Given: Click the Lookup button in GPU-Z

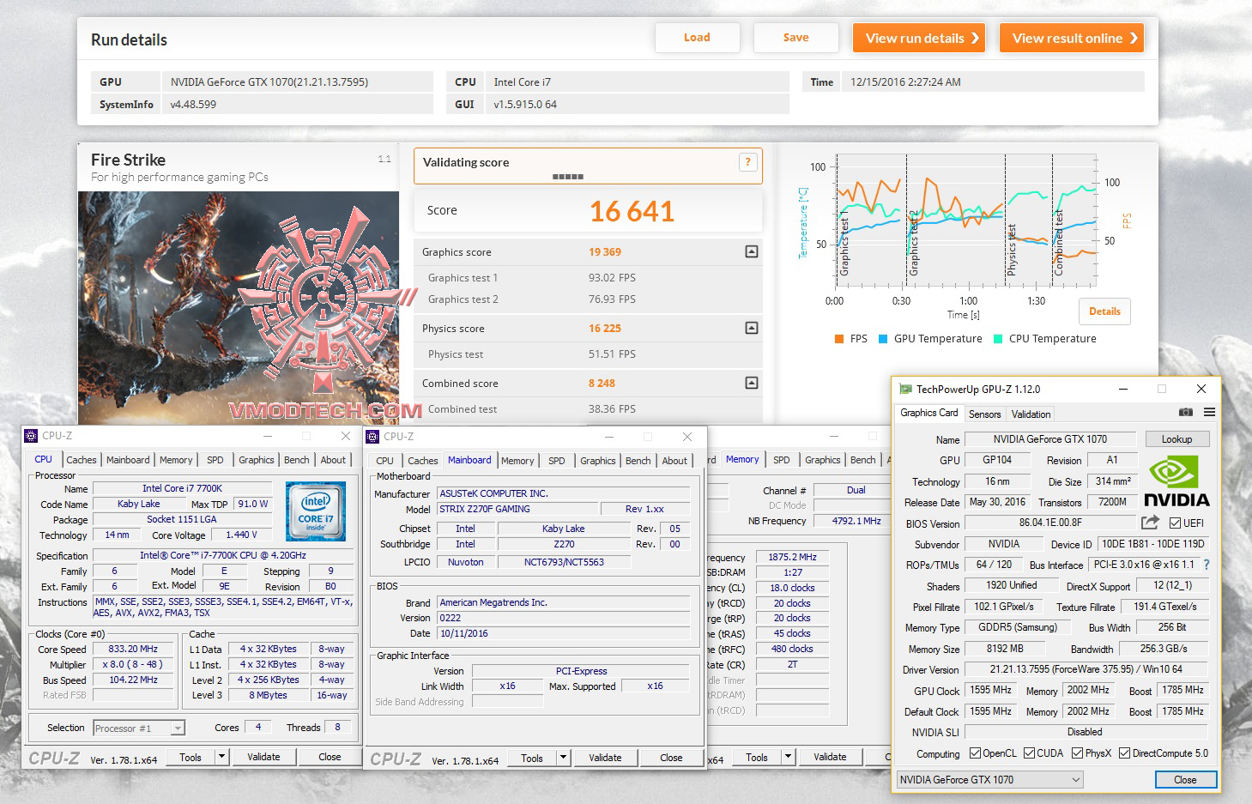Looking at the screenshot, I should click(x=1176, y=439).
